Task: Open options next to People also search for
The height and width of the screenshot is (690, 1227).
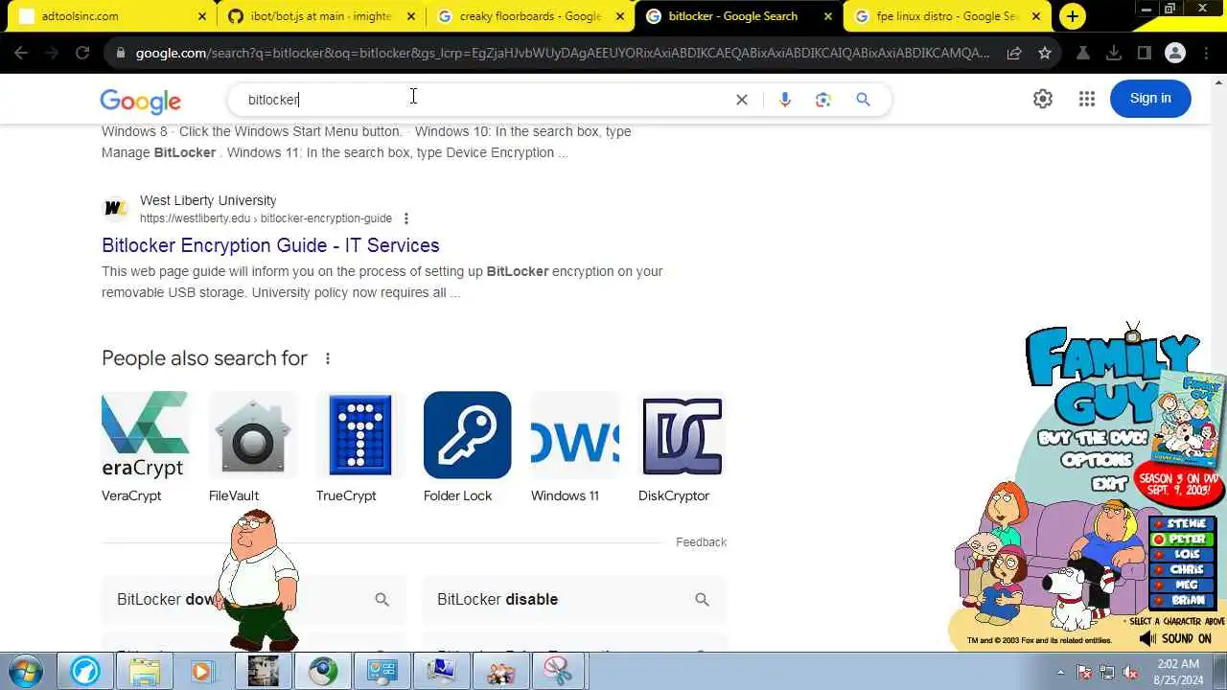Action: [328, 358]
